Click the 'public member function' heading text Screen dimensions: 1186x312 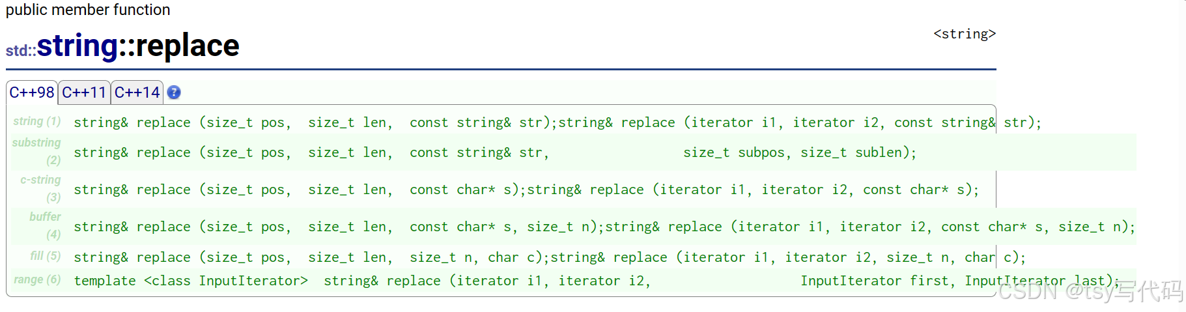tap(88, 10)
